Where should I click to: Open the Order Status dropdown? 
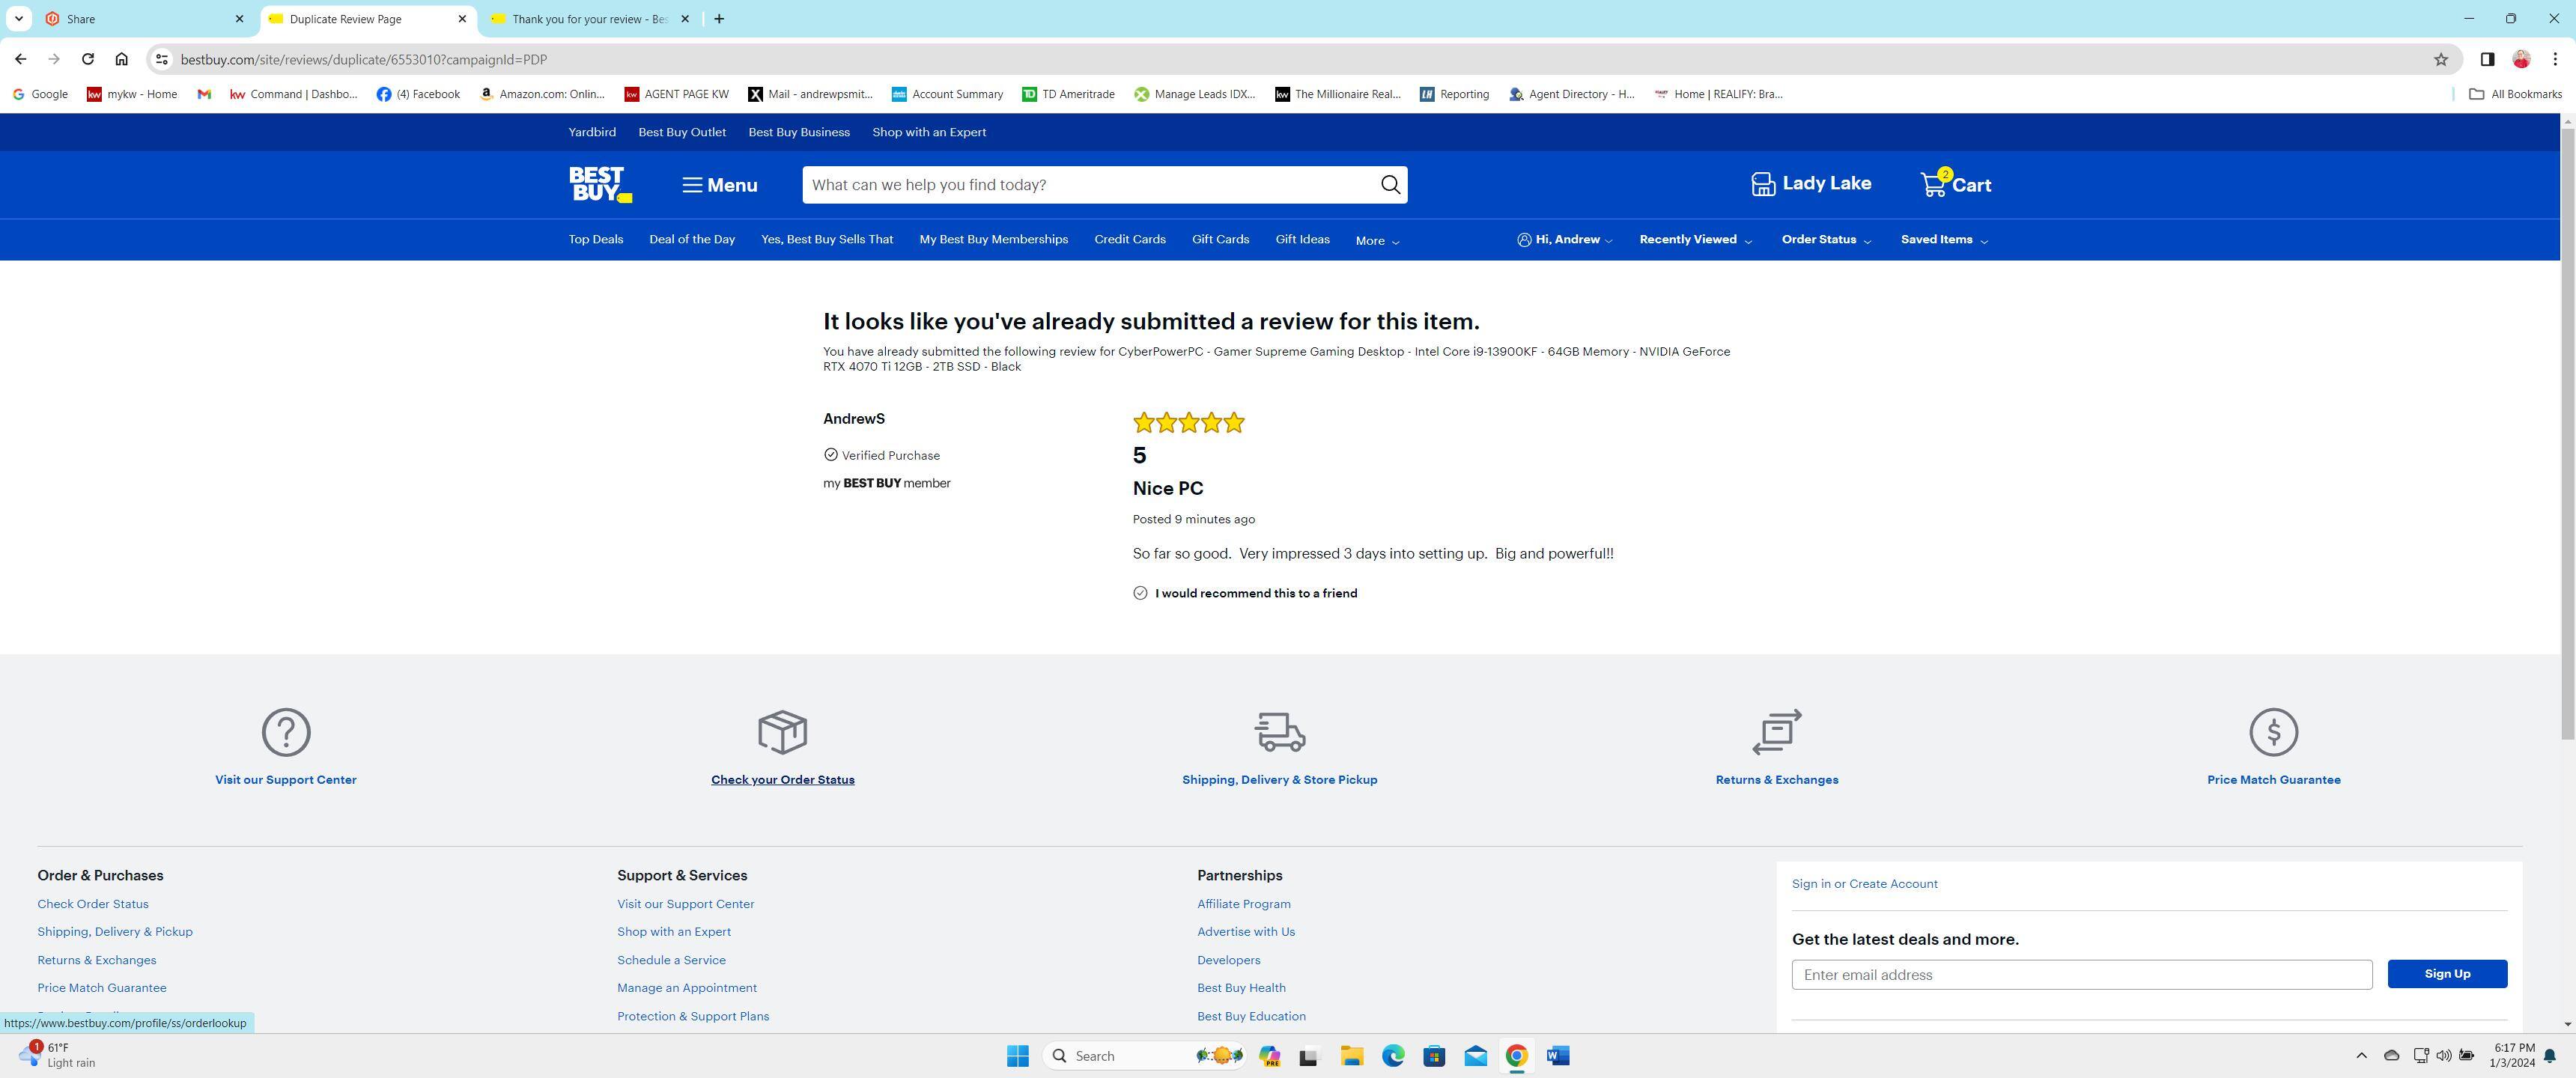tap(1826, 240)
